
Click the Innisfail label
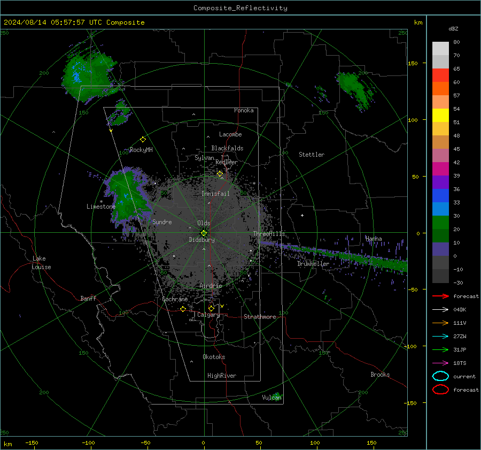click(215, 194)
